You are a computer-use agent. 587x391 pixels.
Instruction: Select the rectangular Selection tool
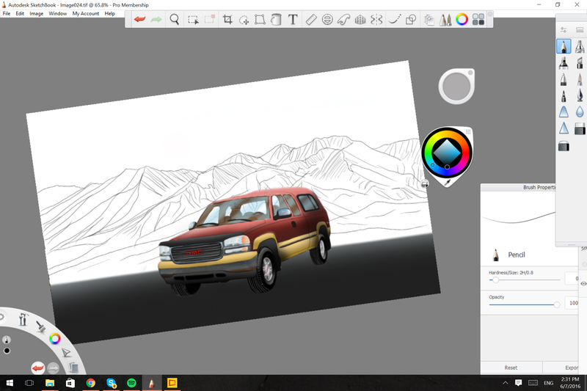pyautogui.click(x=193, y=20)
